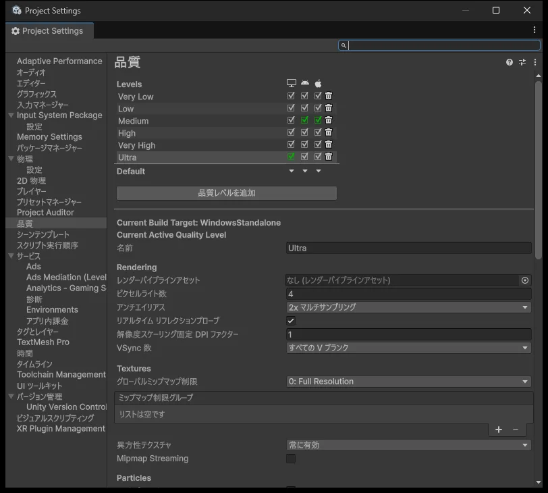548x493 pixels.
Task: Delete the Medium quality level
Action: (329, 120)
